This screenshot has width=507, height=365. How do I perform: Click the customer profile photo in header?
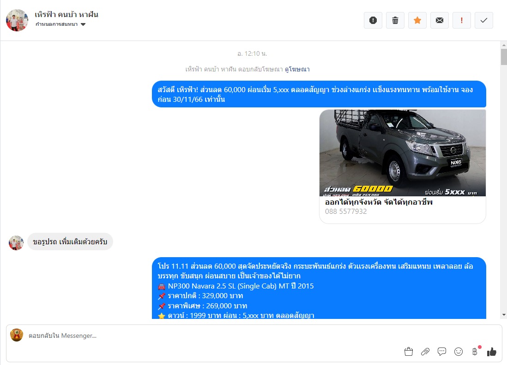click(x=17, y=20)
